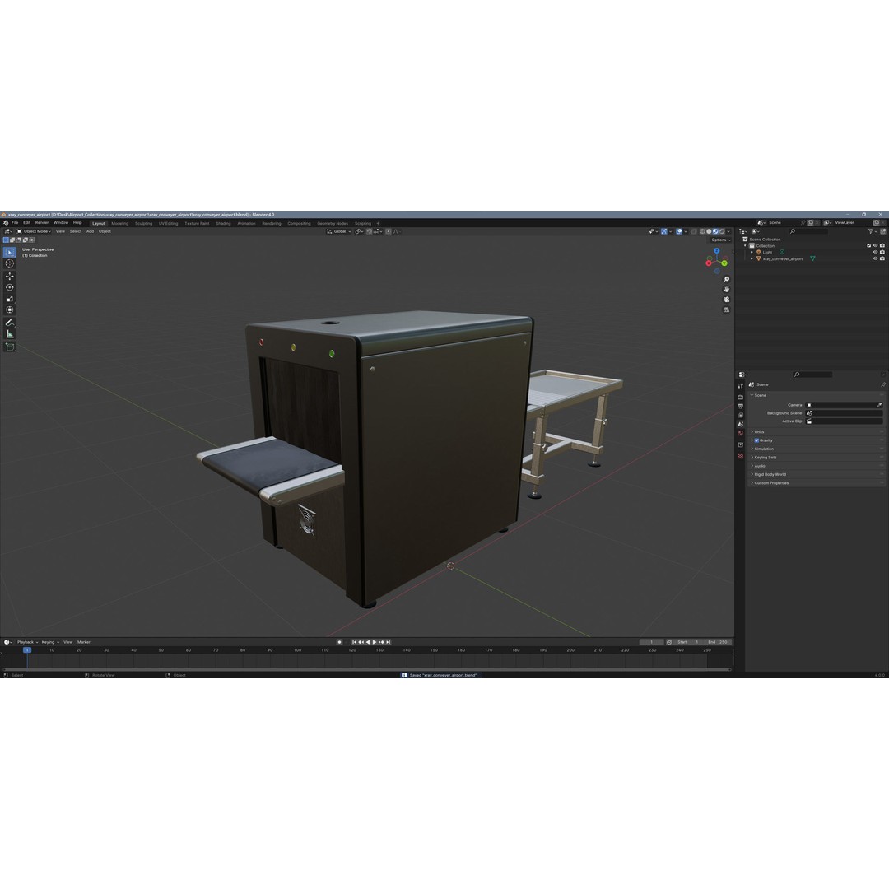Switch to wireframe viewport shading

(x=702, y=231)
